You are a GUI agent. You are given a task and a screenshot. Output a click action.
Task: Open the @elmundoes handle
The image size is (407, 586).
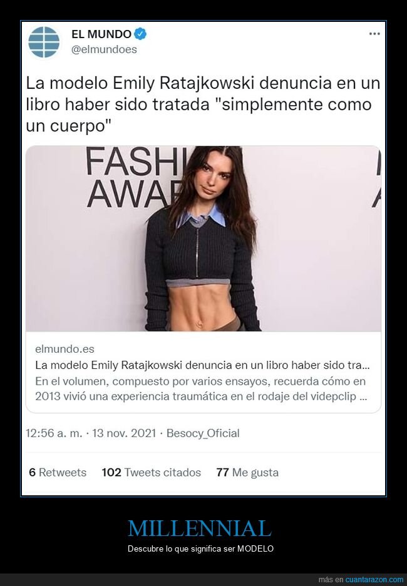pyautogui.click(x=104, y=49)
